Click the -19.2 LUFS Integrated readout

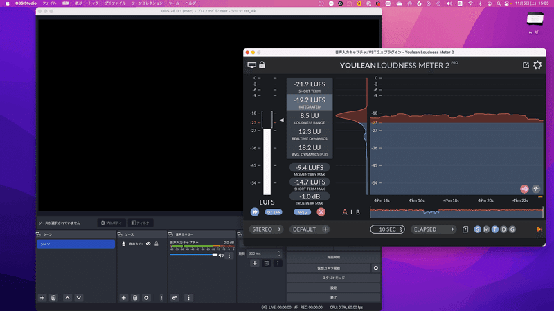[x=310, y=102]
